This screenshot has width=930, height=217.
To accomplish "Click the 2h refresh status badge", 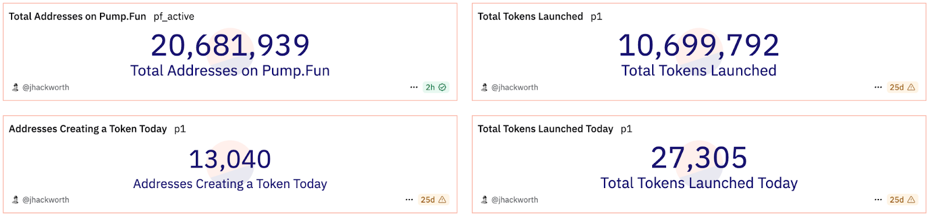I will click(x=436, y=87).
